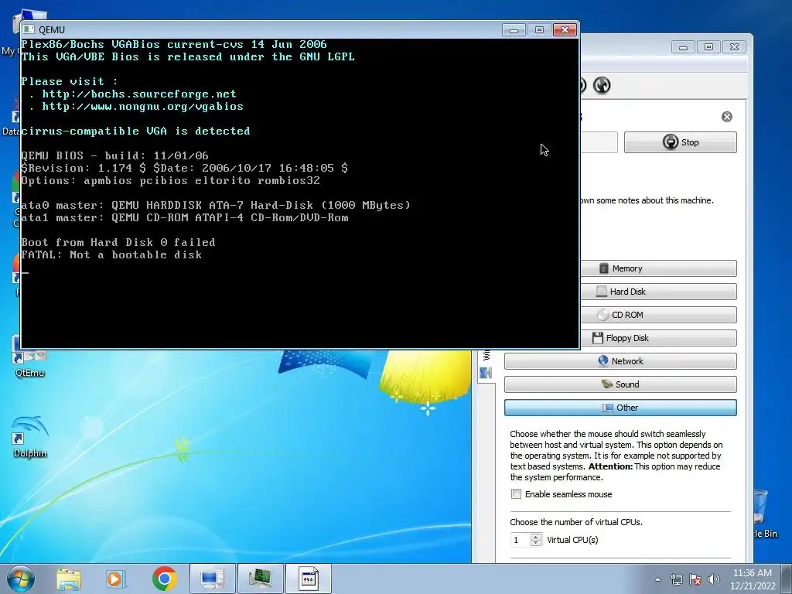This screenshot has height=594, width=792.
Task: Open the Windows Start menu
Action: coord(20,579)
